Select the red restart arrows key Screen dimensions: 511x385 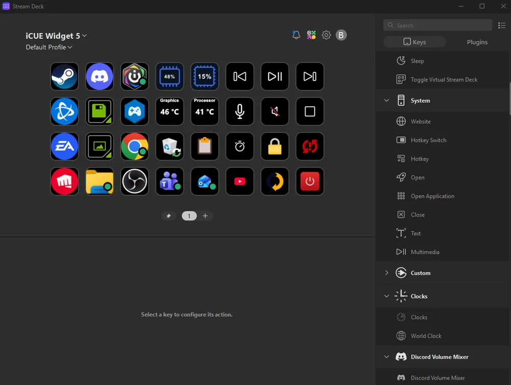pyautogui.click(x=310, y=146)
